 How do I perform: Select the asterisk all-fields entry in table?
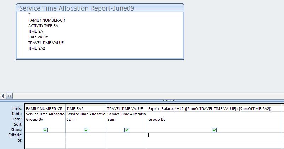click(29, 14)
